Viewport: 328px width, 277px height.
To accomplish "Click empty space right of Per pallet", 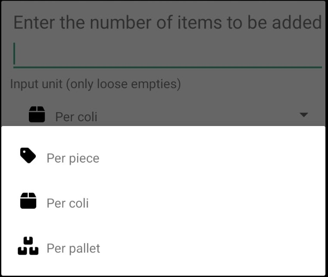I will (x=209, y=248).
